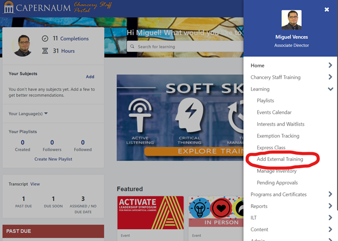Expand the ILT chevron
The image size is (338, 241).
tap(330, 218)
